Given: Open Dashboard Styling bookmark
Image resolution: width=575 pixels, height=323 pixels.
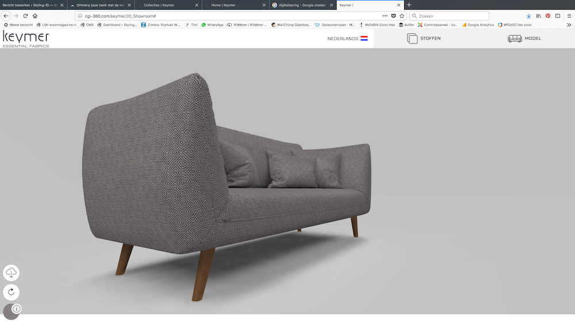Looking at the screenshot, I should (x=117, y=25).
